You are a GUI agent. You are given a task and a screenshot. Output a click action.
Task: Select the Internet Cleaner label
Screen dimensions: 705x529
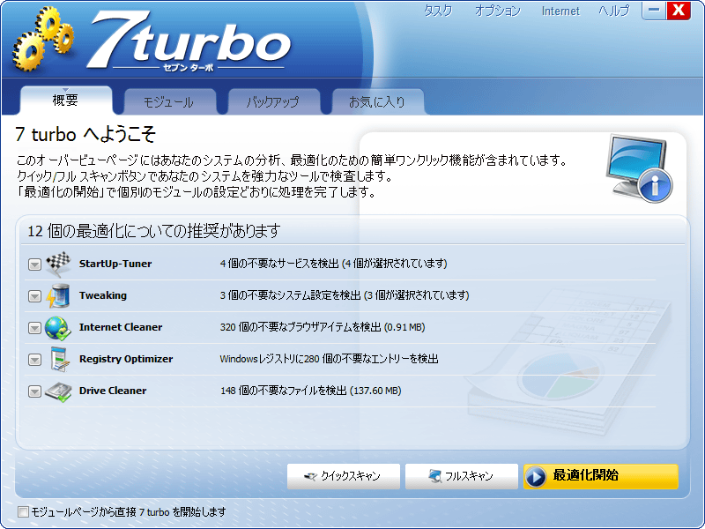pos(121,327)
